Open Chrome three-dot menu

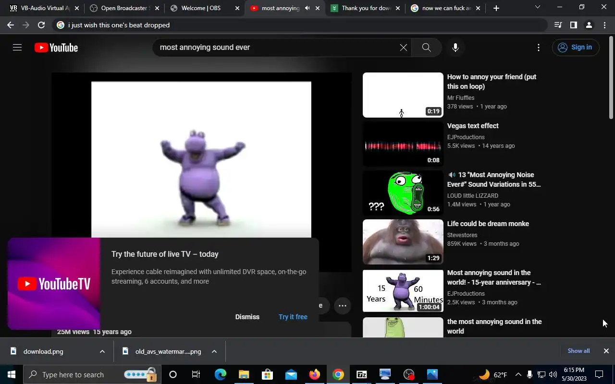604,25
